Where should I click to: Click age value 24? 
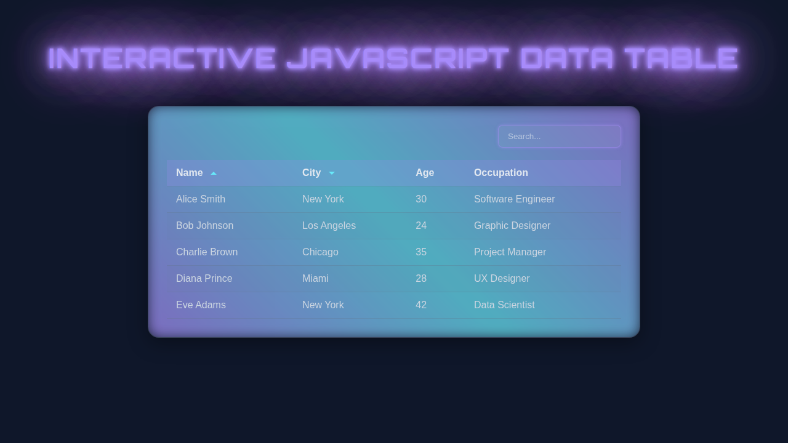pyautogui.click(x=435, y=226)
